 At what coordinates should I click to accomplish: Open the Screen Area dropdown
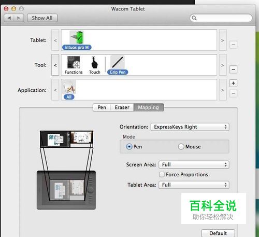coord(194,164)
